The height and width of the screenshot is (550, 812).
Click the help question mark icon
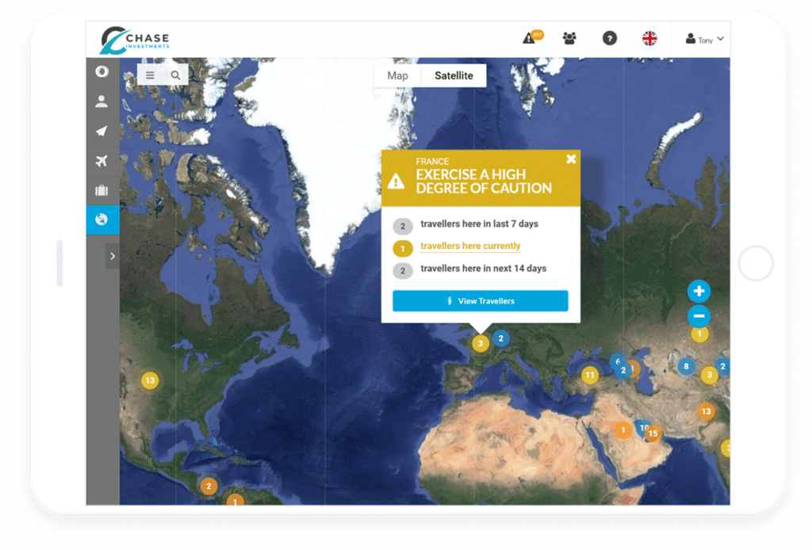609,38
